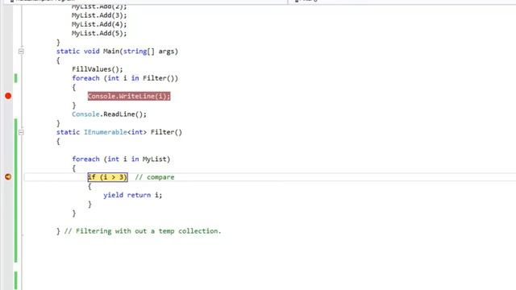
Task: Click the static IEnumerable<int> Filter() signature
Action: coord(119,132)
